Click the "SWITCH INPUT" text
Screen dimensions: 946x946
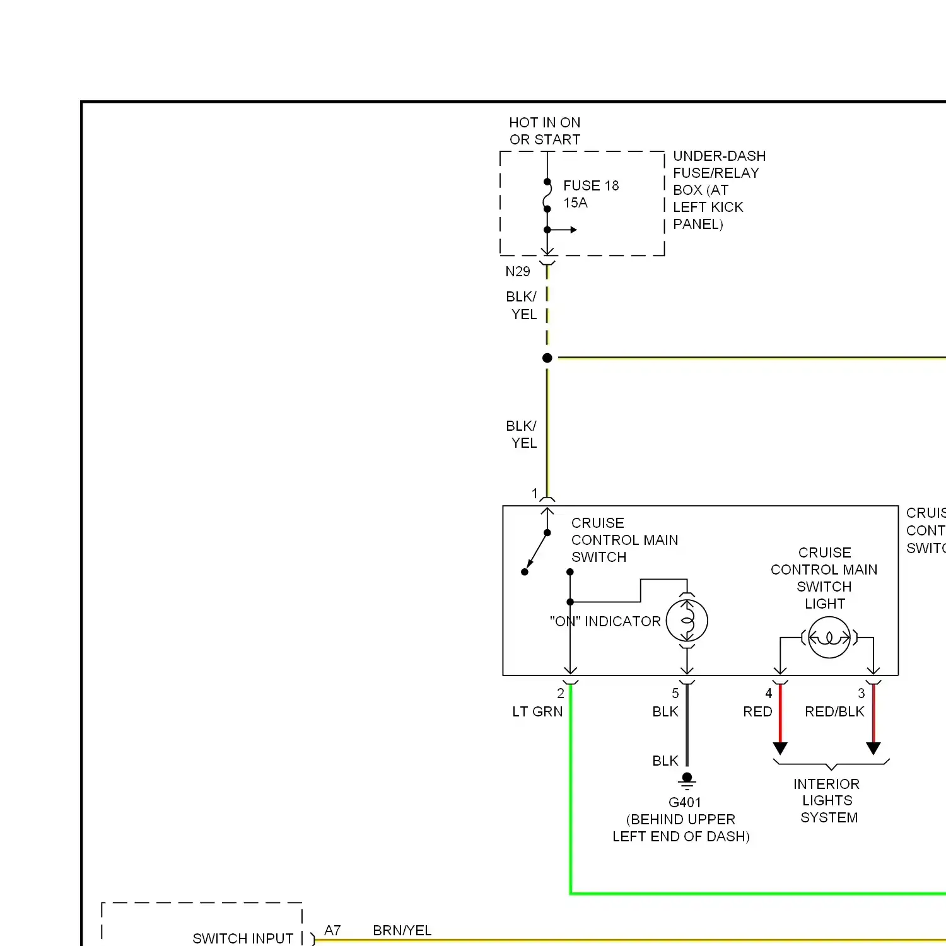[x=243, y=938]
